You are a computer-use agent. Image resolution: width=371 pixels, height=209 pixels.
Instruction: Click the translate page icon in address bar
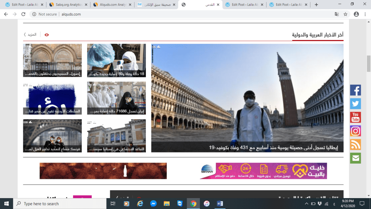337,14
